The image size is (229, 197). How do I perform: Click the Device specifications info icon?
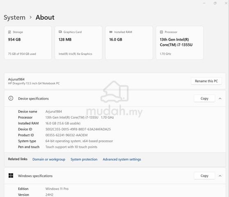point(11,98)
